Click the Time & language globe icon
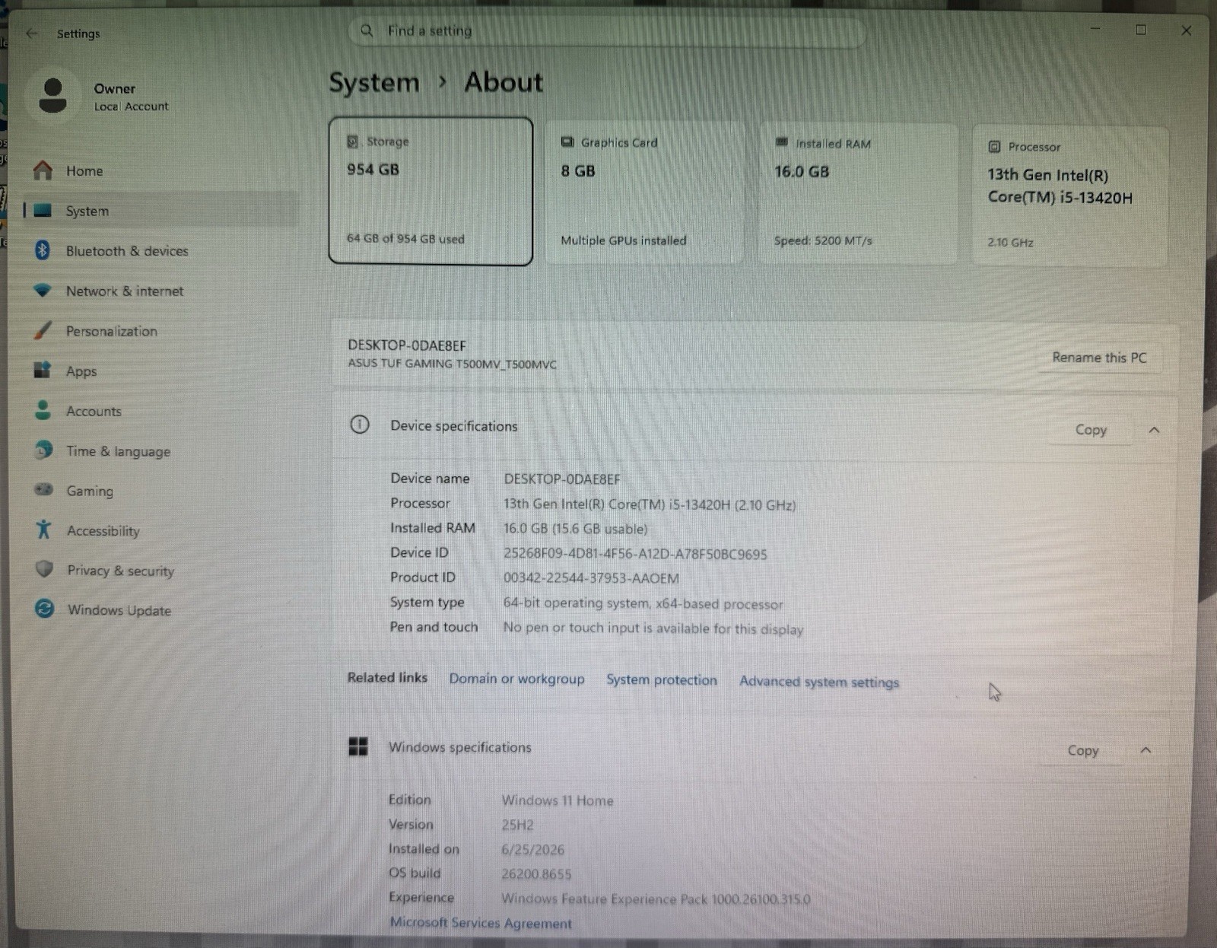Screen dimensions: 1217x948 click(x=44, y=450)
